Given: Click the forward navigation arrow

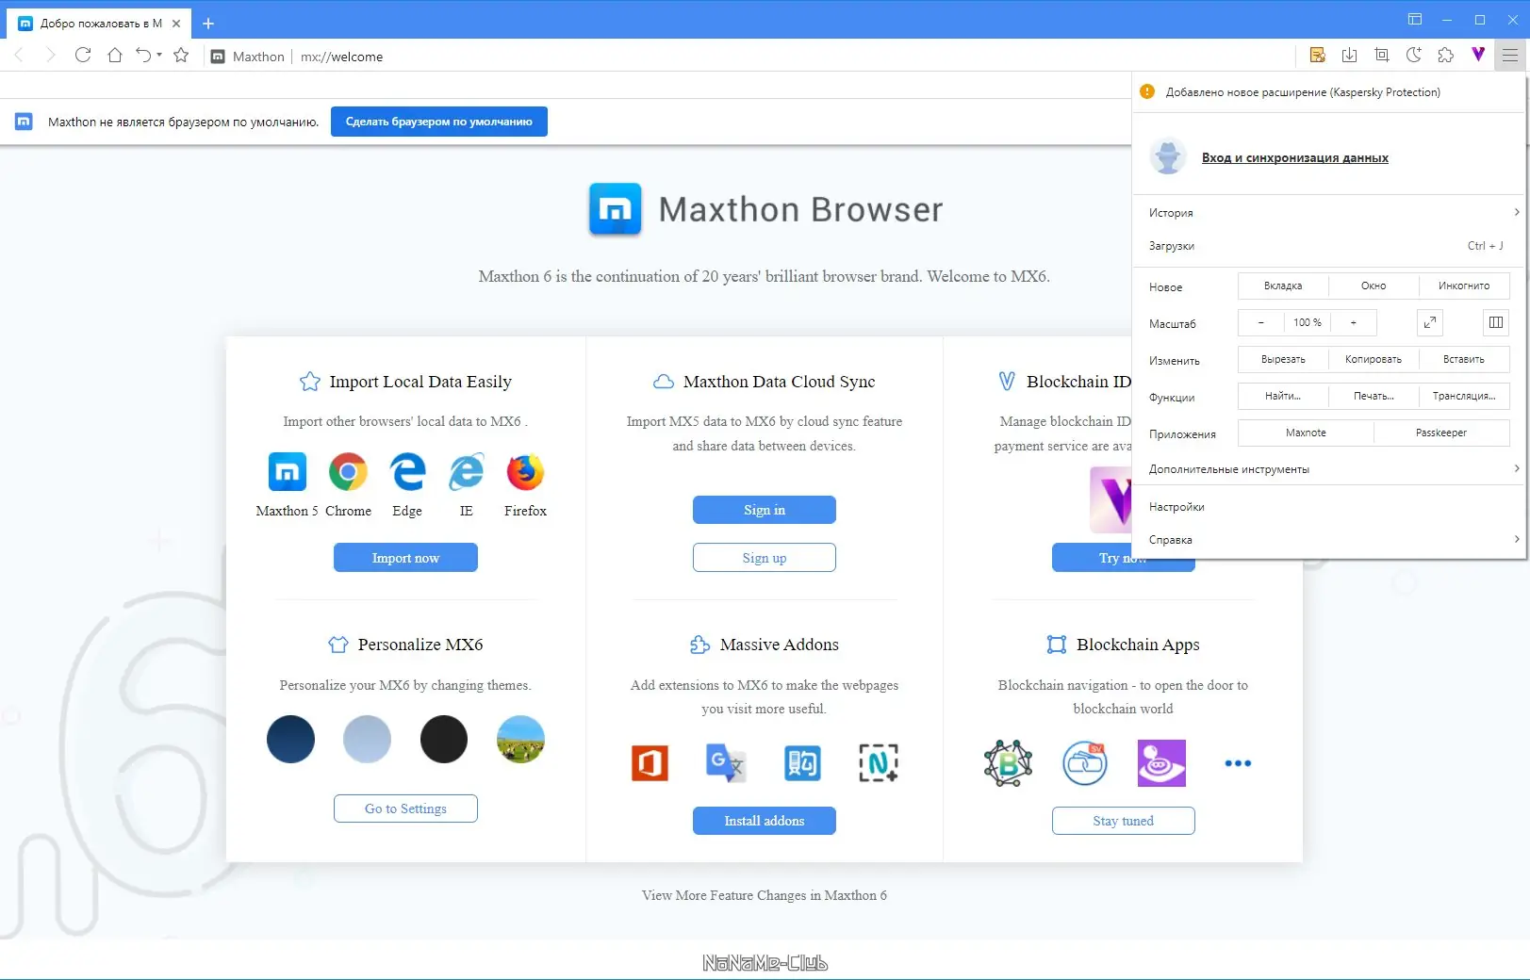Looking at the screenshot, I should [51, 56].
